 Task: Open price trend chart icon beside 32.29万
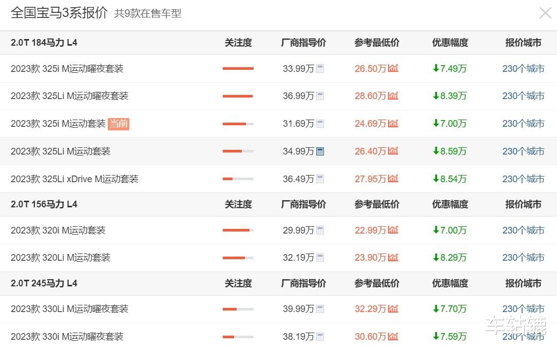tap(393, 308)
